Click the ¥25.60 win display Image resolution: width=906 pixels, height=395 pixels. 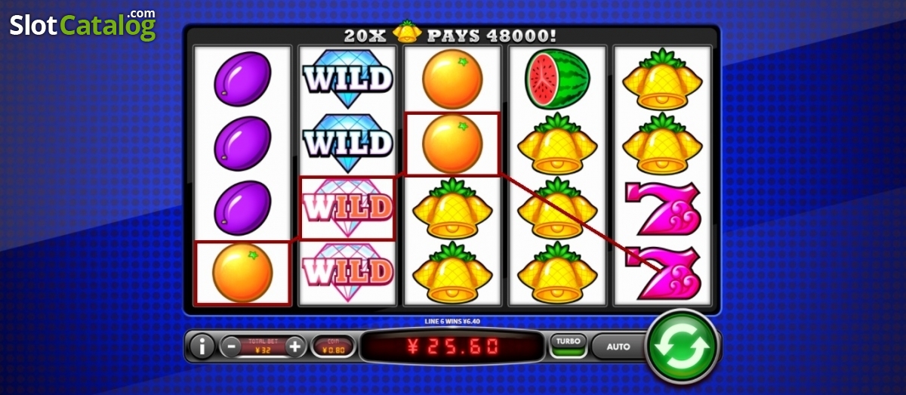click(x=451, y=347)
